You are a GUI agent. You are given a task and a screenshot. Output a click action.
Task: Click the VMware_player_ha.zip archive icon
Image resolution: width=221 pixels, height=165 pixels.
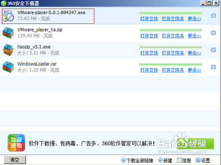pyautogui.click(x=8, y=33)
